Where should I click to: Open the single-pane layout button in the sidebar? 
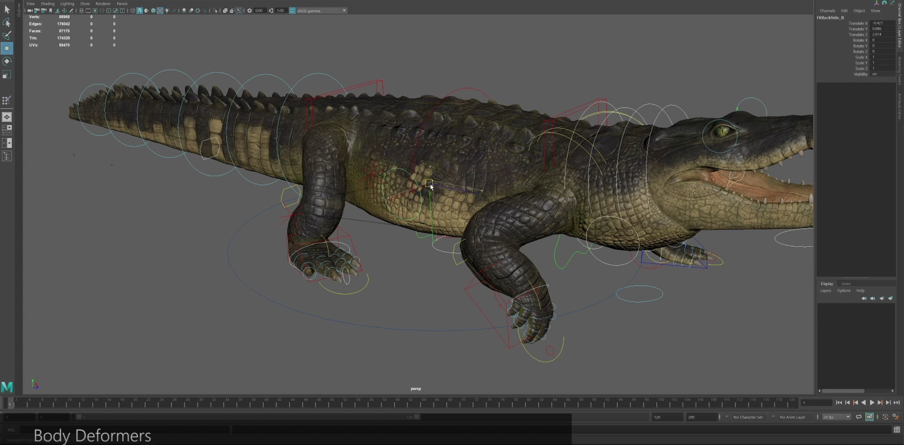coord(7,117)
